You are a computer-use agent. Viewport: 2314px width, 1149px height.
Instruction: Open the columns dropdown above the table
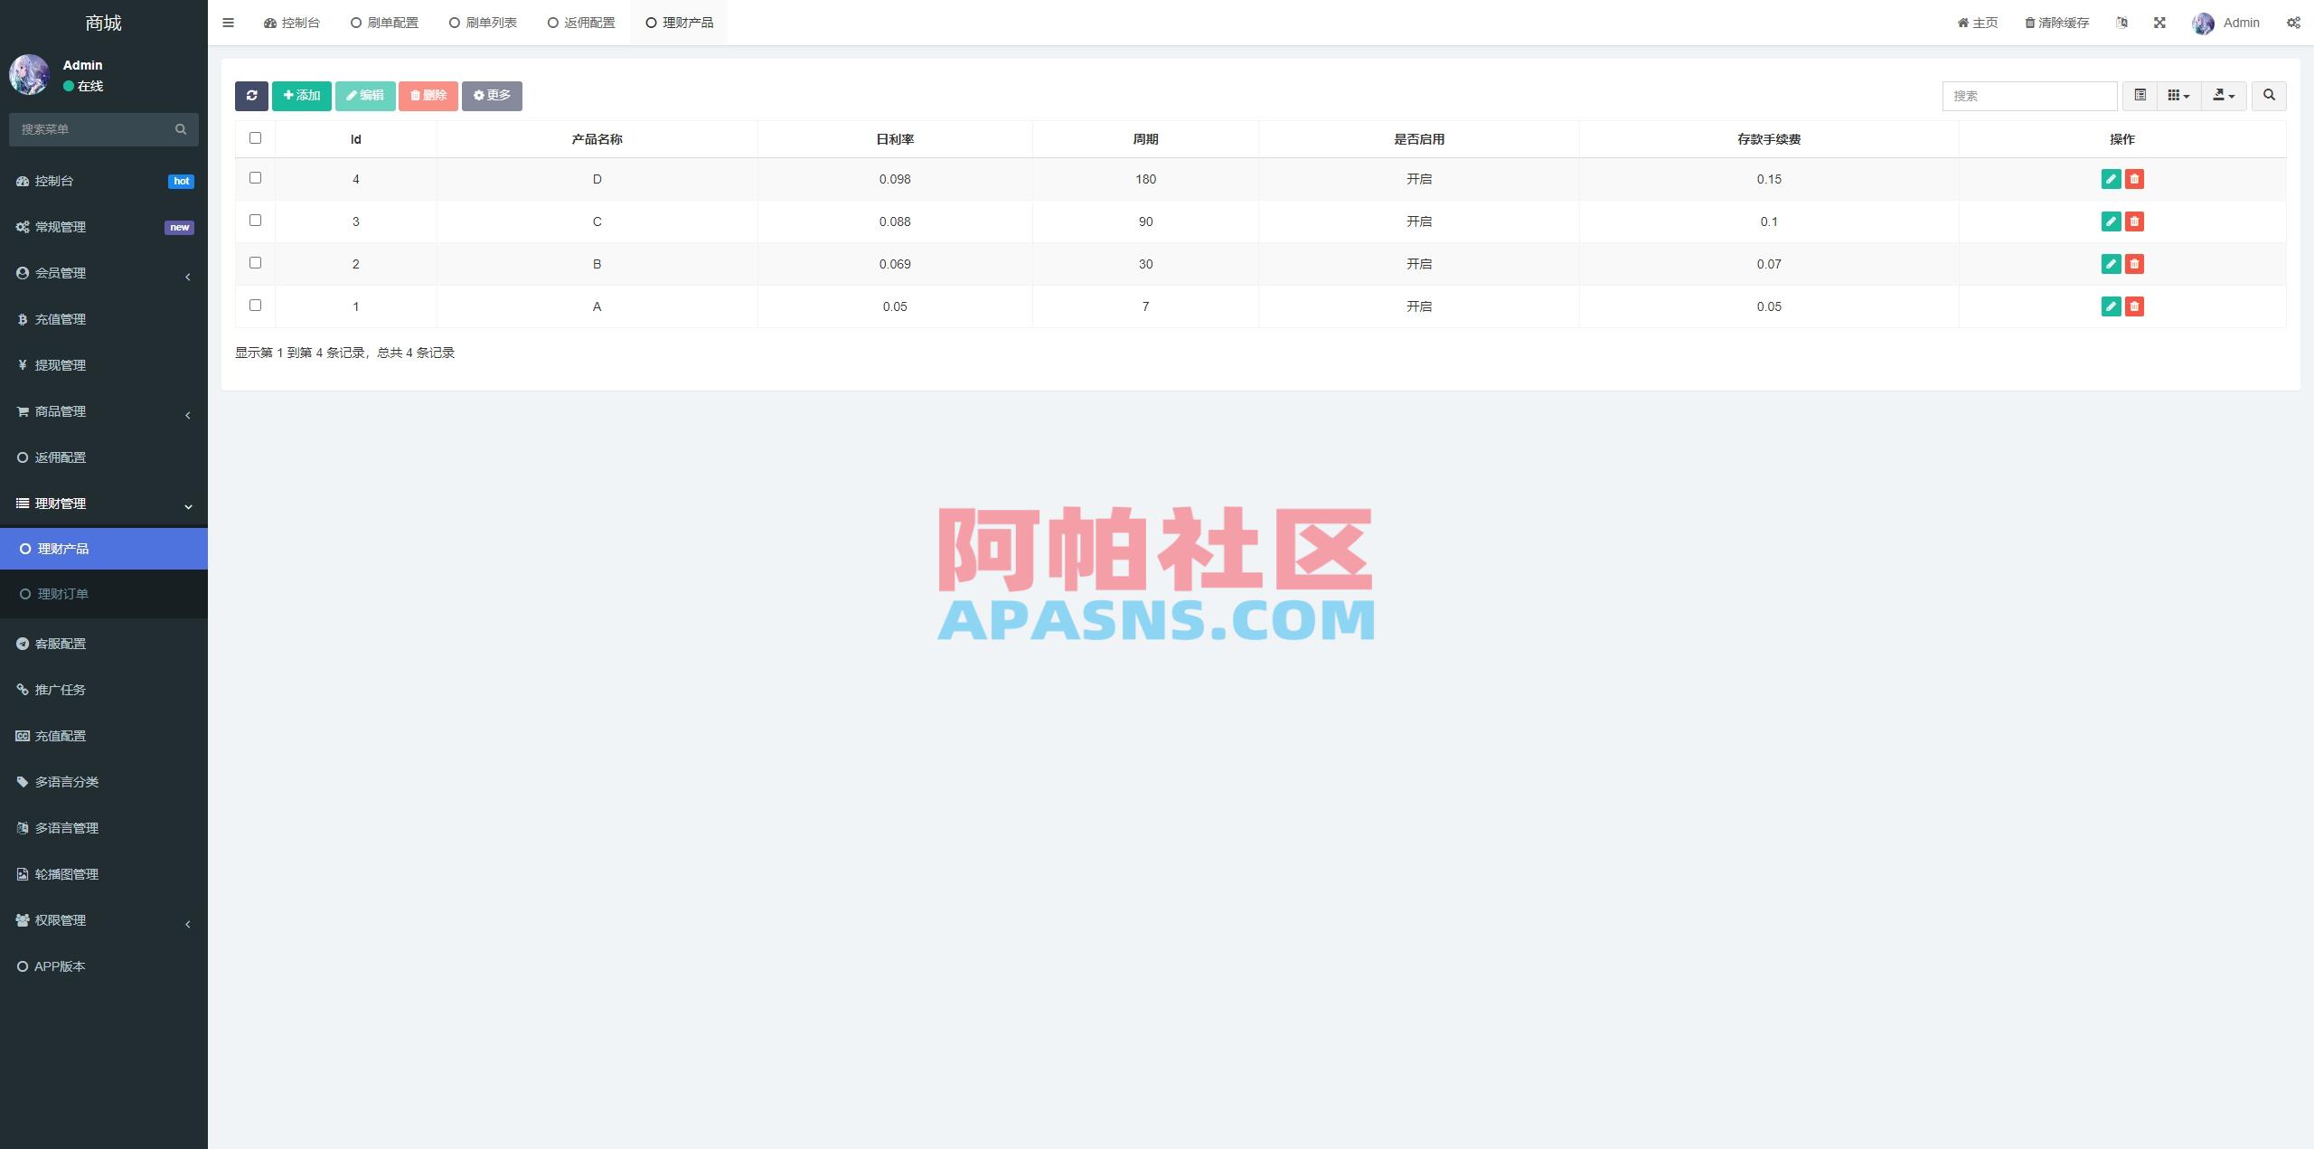pyautogui.click(x=2179, y=96)
